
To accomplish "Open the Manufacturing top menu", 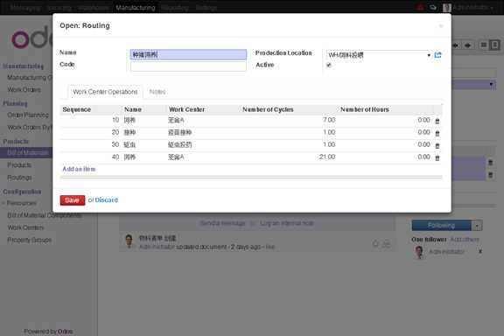I will point(136,7).
